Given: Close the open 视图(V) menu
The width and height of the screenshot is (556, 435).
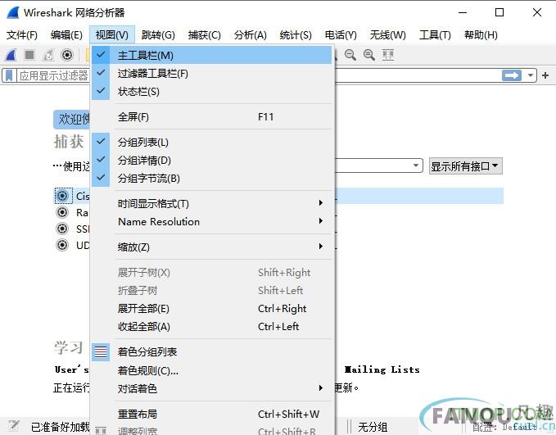Looking at the screenshot, I should pyautogui.click(x=112, y=34).
